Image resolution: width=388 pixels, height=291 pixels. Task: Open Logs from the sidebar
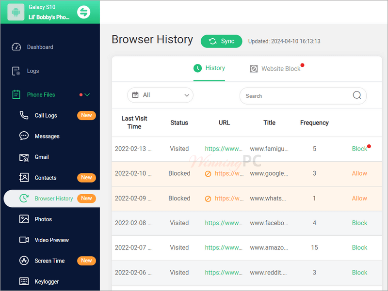click(33, 71)
